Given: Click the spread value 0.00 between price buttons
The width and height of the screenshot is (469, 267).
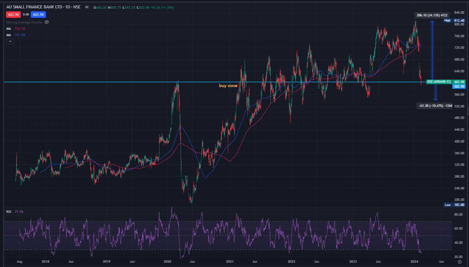Looking at the screenshot, I should [25, 14].
